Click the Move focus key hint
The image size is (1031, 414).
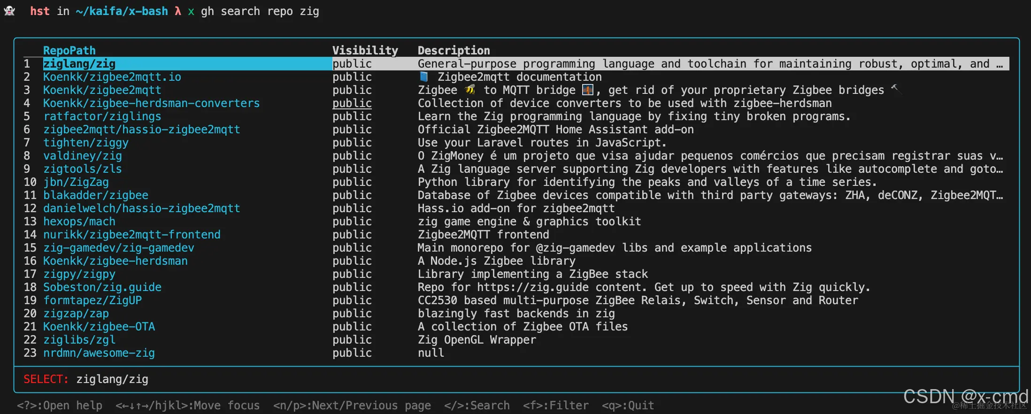(x=188, y=406)
